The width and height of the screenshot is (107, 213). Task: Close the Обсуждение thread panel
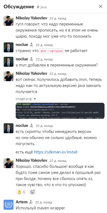click(101, 6)
